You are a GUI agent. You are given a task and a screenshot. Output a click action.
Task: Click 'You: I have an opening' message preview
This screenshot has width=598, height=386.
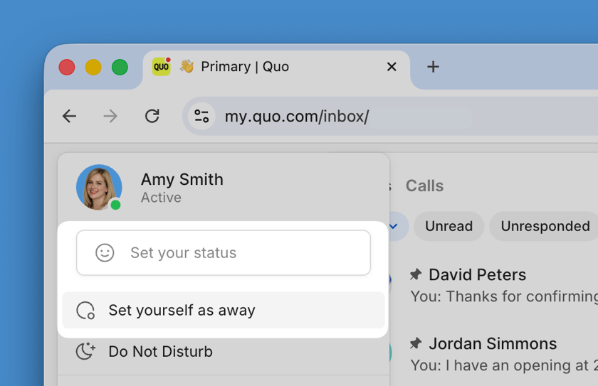(x=504, y=365)
